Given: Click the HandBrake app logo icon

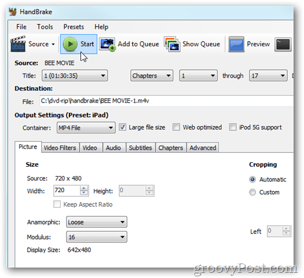Looking at the screenshot, I should 13,12.
